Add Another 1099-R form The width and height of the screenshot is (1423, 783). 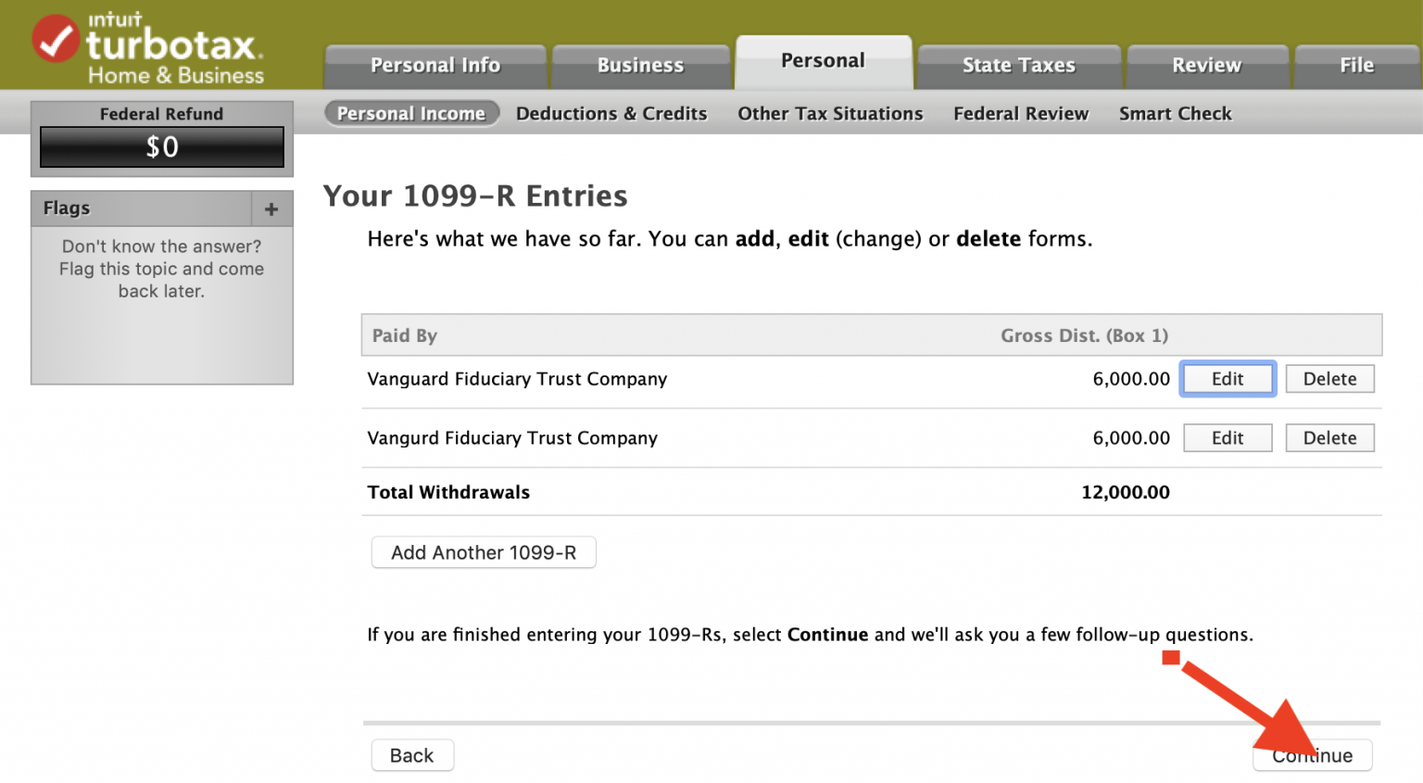(484, 553)
